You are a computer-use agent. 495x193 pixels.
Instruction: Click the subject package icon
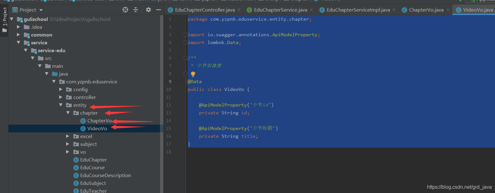click(76, 144)
